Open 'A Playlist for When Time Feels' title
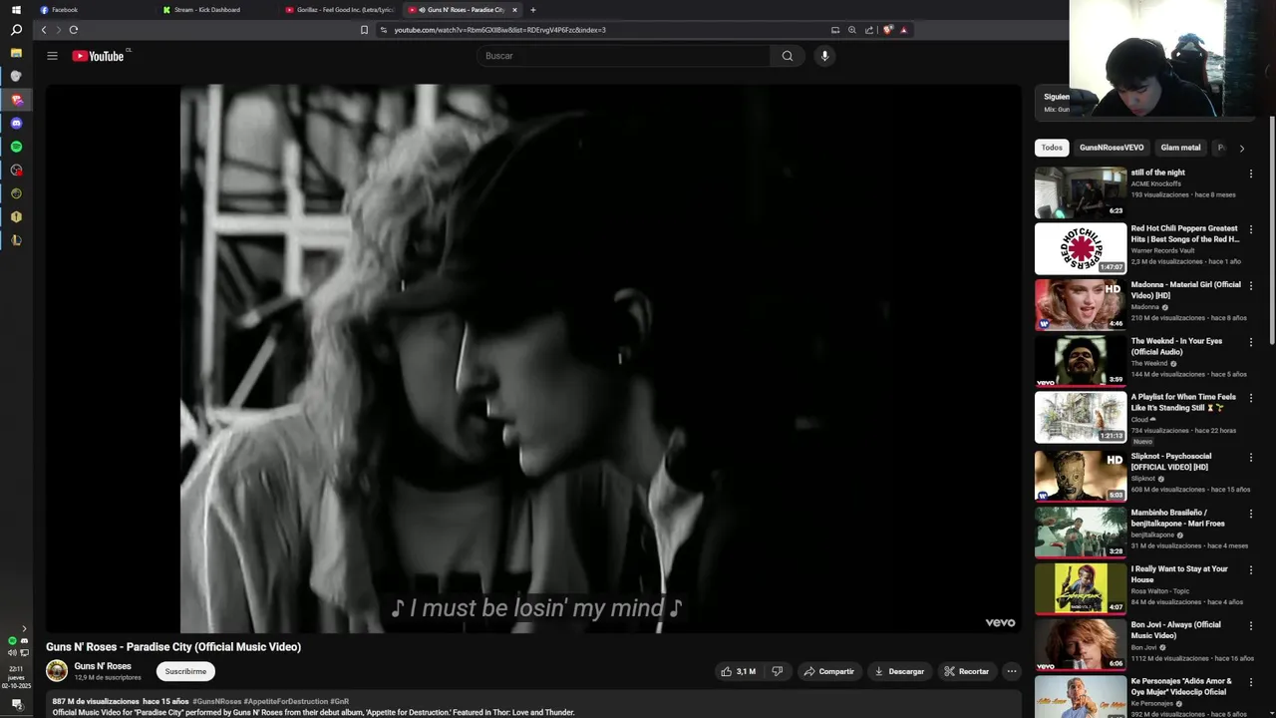This screenshot has width=1276, height=718. tap(1183, 402)
